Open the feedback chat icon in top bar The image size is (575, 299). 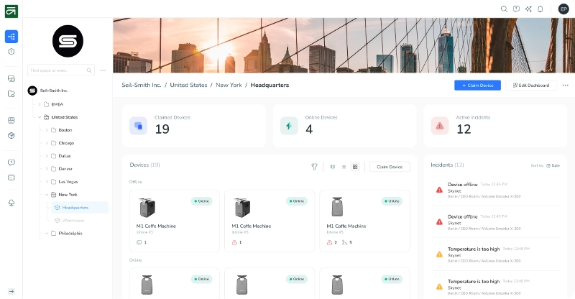516,9
